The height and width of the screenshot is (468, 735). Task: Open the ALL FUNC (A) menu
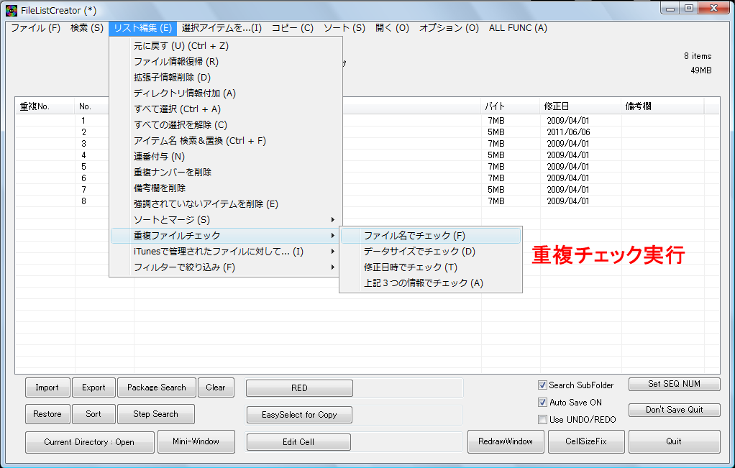coord(520,28)
